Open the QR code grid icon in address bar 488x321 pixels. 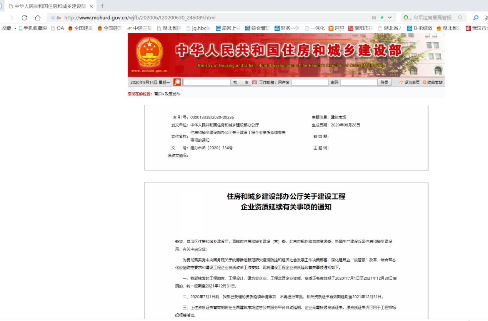click(374, 18)
